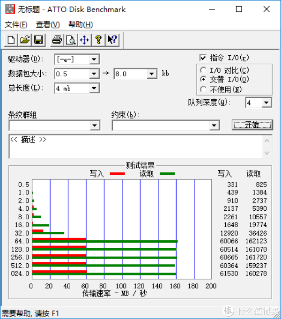Click the Save floppy disk icon
The width and height of the screenshot is (281, 319).
click(x=38, y=40)
